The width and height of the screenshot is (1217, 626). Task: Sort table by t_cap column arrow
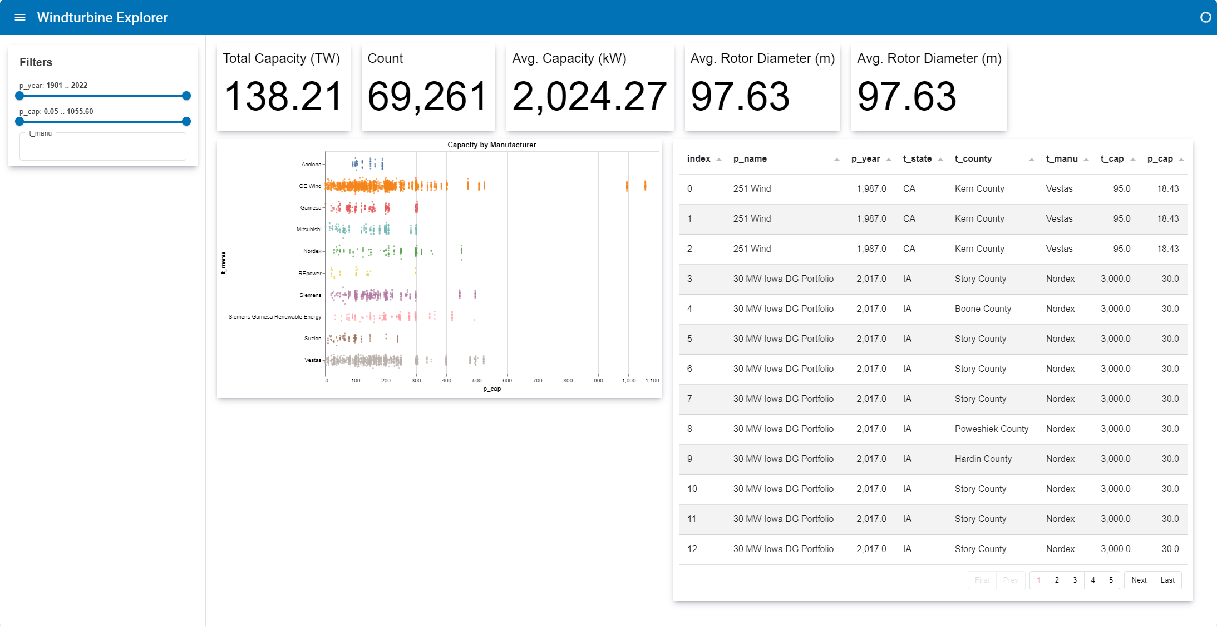1133,160
